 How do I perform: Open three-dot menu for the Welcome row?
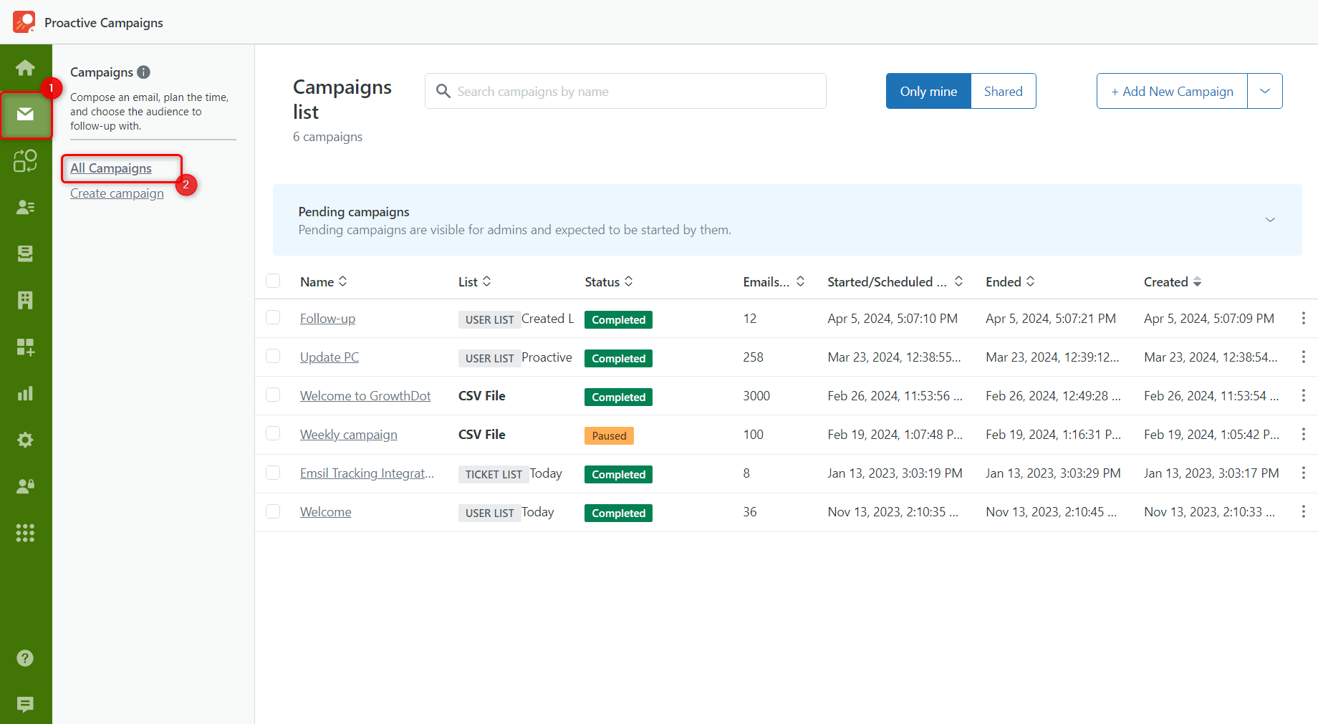(x=1303, y=511)
